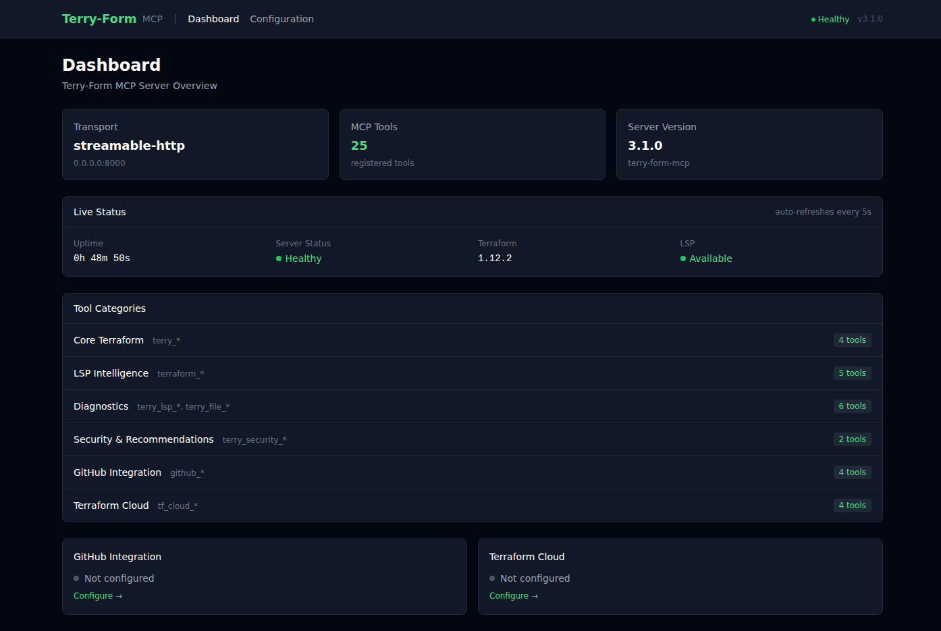Open Configure for Terraform Cloud
Image resolution: width=941 pixels, height=631 pixels.
coord(513,595)
